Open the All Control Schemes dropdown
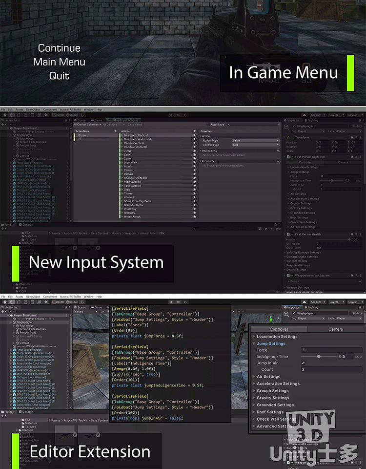This screenshot has width=366, height=469. pos(87,125)
